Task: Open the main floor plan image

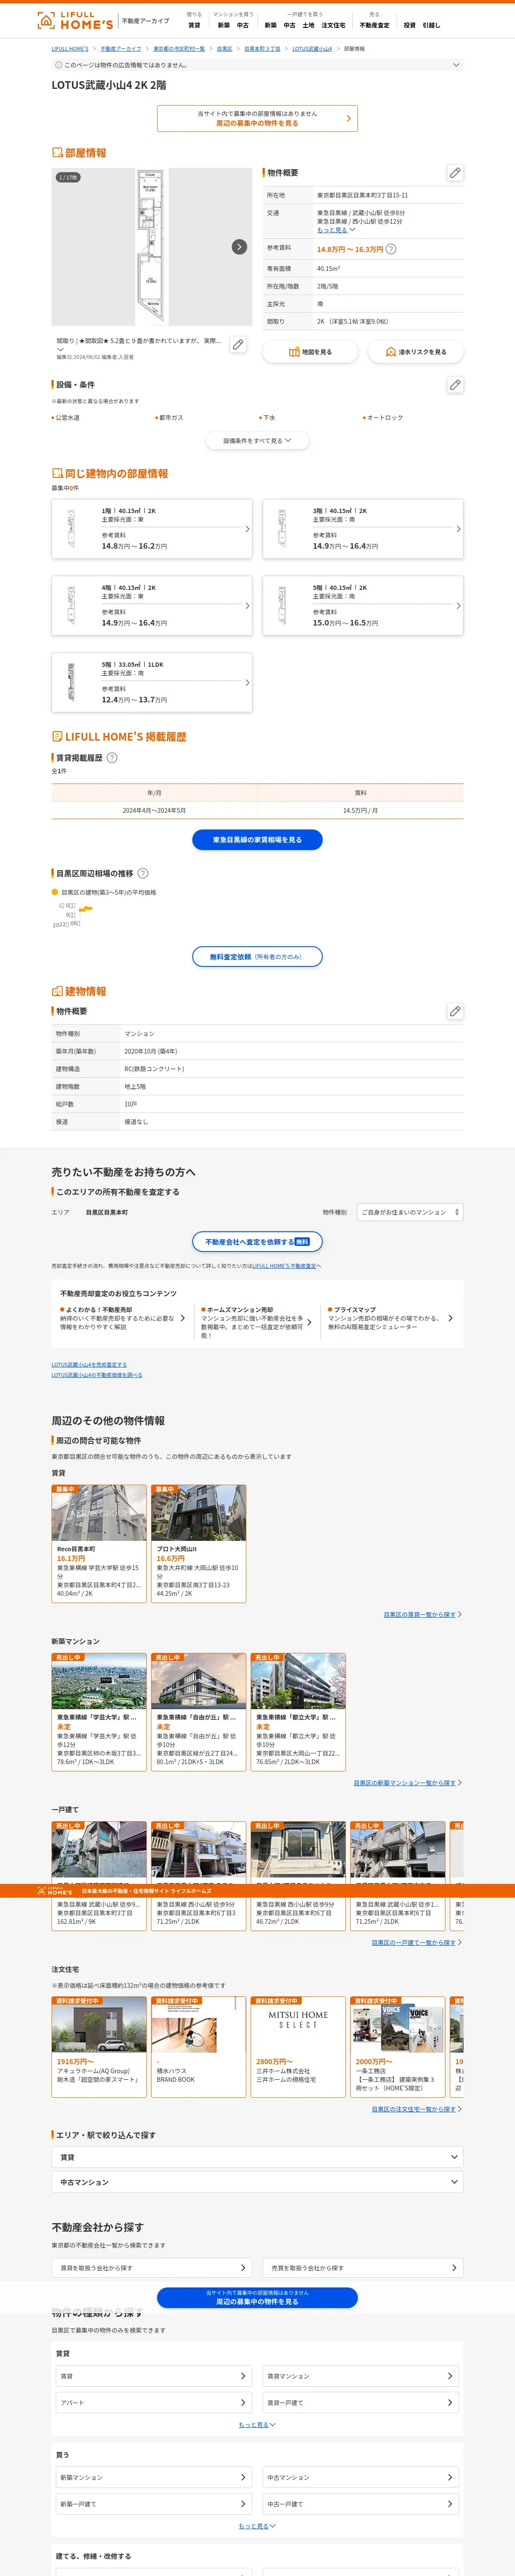Action: click(152, 247)
